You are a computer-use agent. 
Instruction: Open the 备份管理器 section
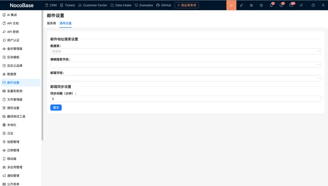(x=16, y=48)
